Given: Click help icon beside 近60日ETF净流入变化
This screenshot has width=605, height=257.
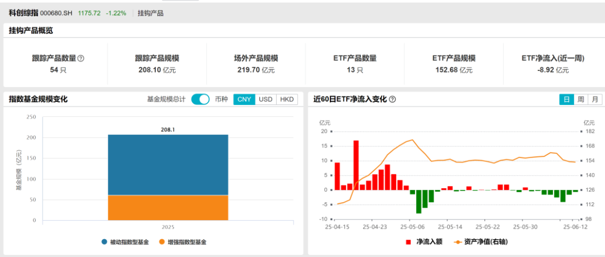Looking at the screenshot, I should 392,99.
